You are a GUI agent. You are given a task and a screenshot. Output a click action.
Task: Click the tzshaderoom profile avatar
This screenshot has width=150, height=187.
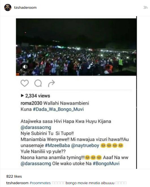[x=8, y=8]
